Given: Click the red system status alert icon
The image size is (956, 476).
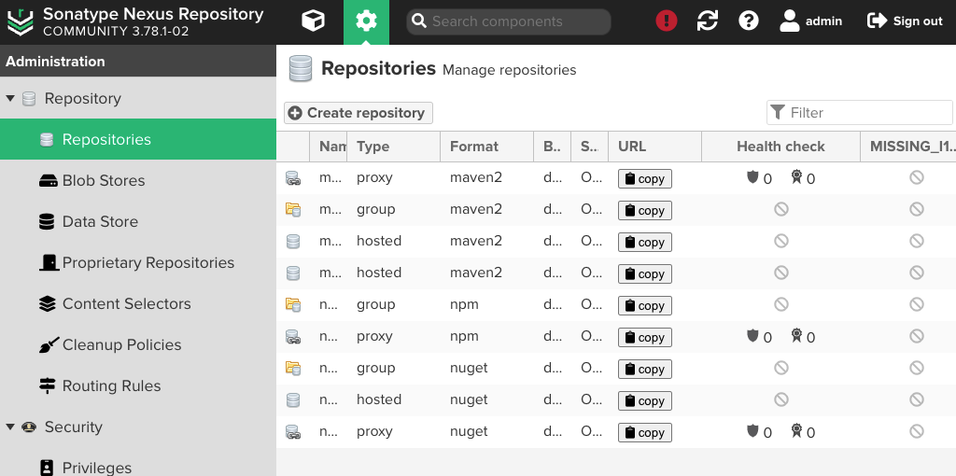Looking at the screenshot, I should click(667, 21).
